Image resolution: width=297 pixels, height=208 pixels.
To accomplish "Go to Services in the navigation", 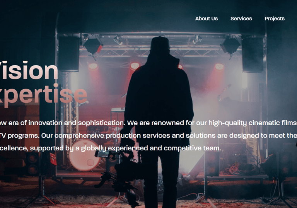I will click(241, 19).
